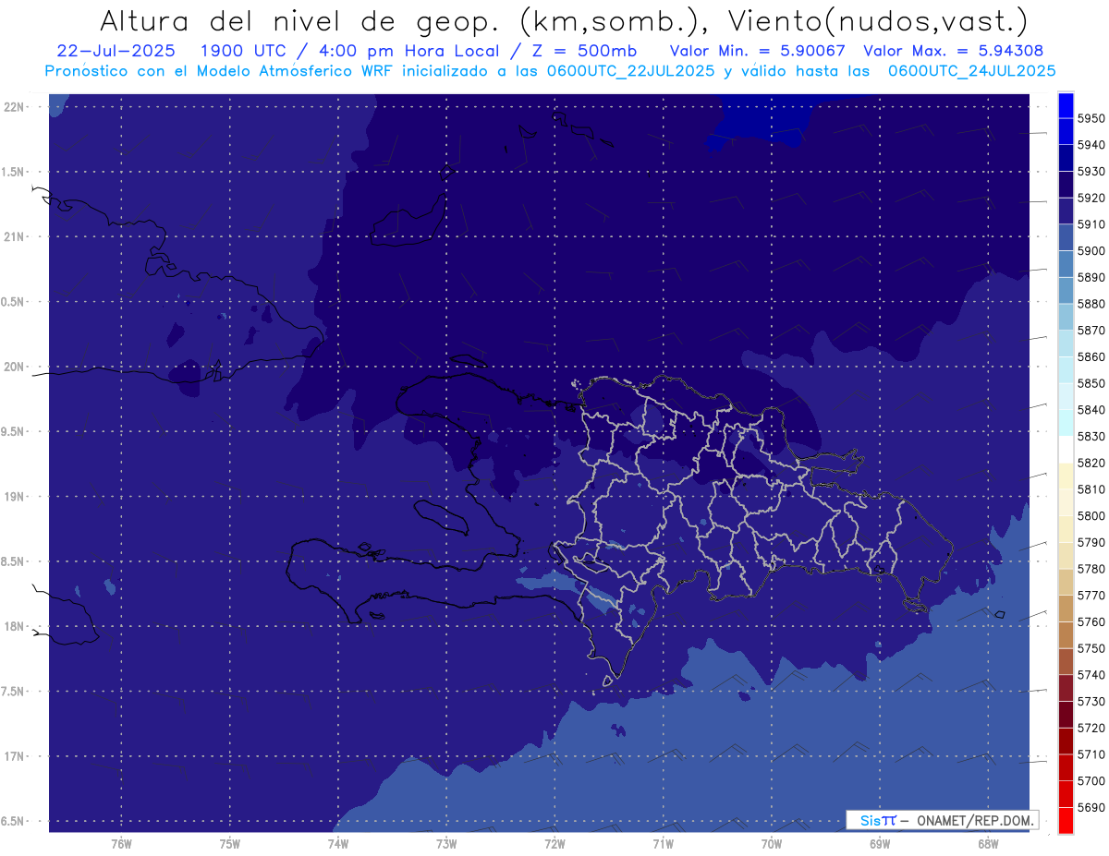The height and width of the screenshot is (856, 1109).
Task: Click the '17N' latitude label
Action: (x=14, y=756)
